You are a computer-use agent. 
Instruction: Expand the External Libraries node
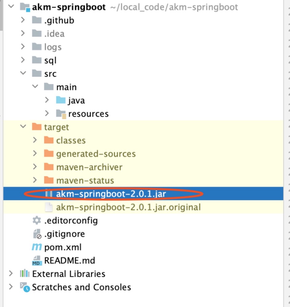[x=11, y=274]
